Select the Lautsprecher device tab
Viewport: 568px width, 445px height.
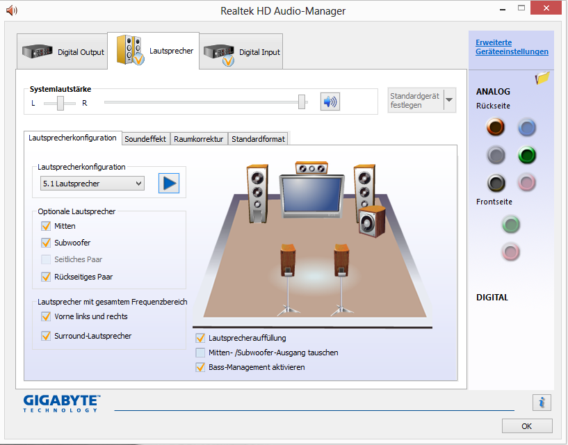click(153, 51)
